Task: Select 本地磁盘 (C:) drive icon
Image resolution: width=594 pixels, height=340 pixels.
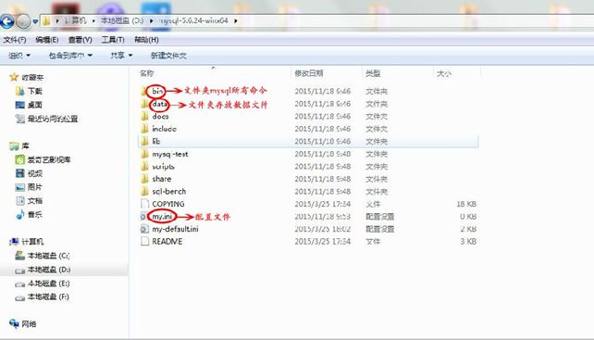Action: [19, 256]
